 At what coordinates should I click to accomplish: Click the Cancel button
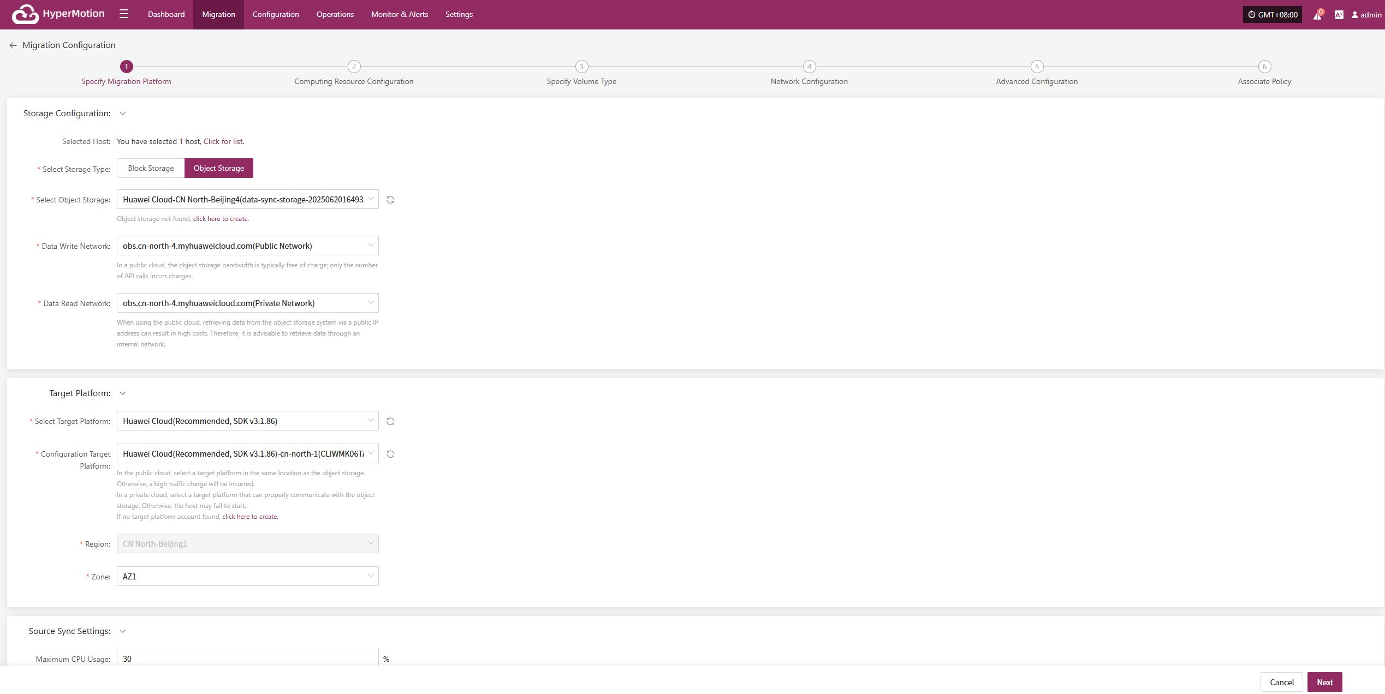(1281, 682)
